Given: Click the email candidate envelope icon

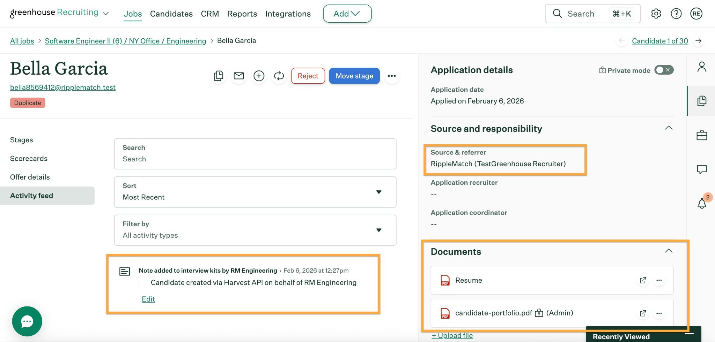Looking at the screenshot, I should click(x=239, y=76).
